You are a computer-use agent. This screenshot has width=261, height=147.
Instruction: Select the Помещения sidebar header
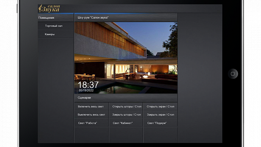click(x=56, y=18)
